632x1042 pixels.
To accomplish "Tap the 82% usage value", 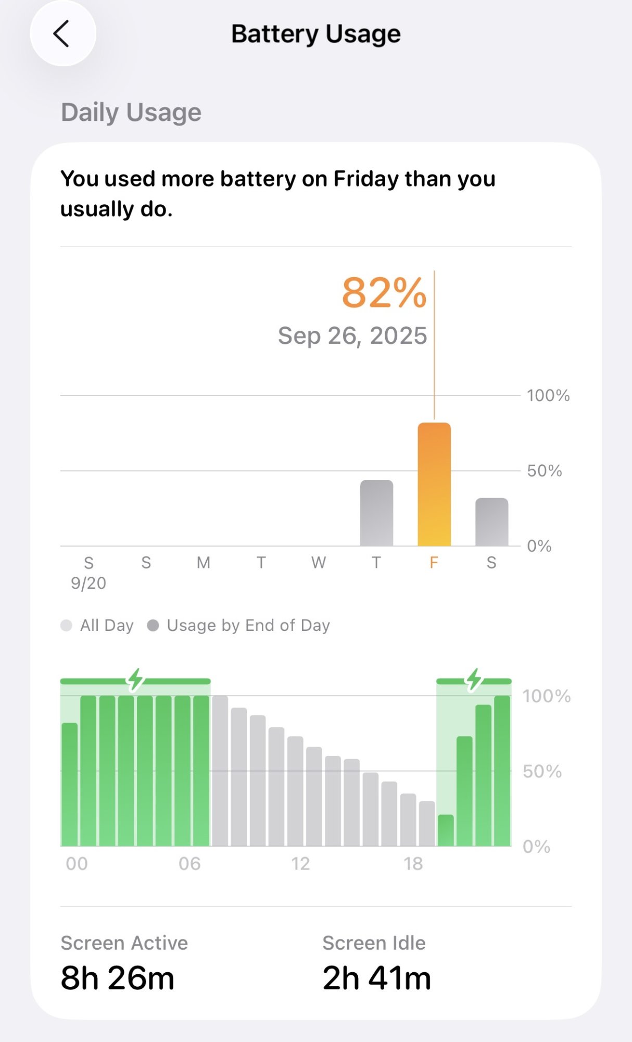I will (x=384, y=293).
